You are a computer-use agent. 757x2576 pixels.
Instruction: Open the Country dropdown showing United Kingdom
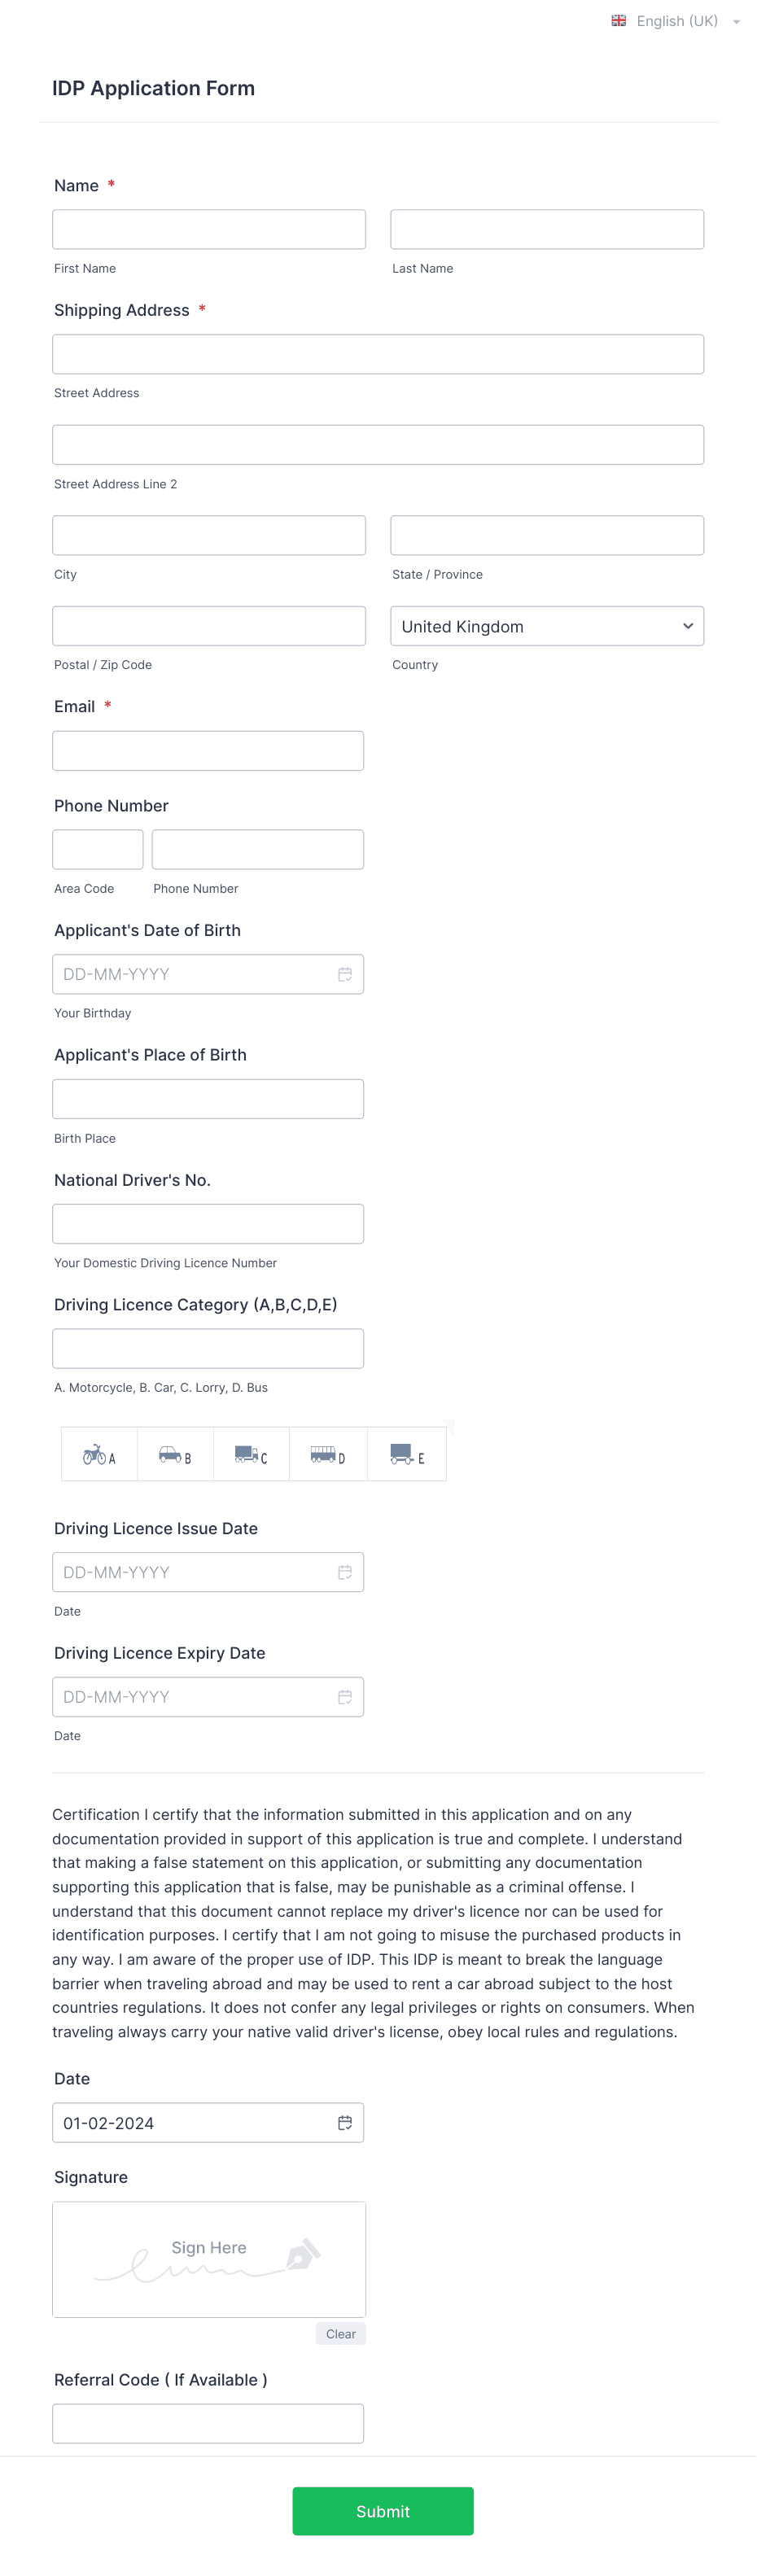[x=547, y=626]
